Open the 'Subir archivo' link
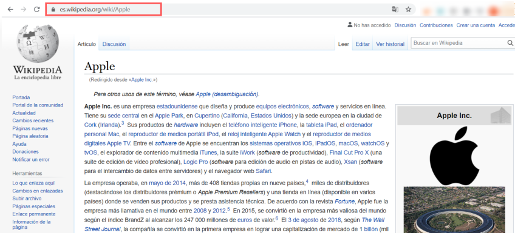The image size is (515, 233). [27, 199]
